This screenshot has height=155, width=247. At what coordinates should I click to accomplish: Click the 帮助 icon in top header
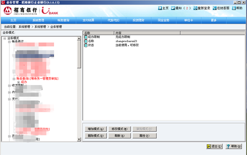(x=234, y=8)
